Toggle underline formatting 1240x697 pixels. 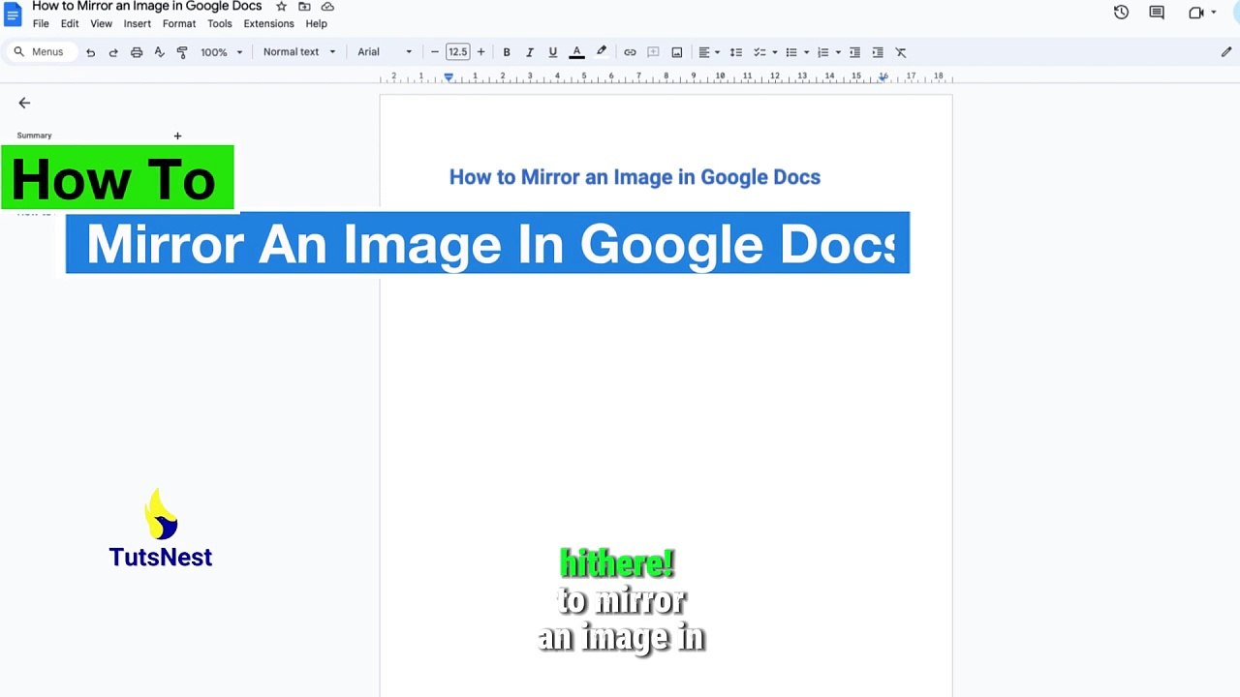point(552,52)
